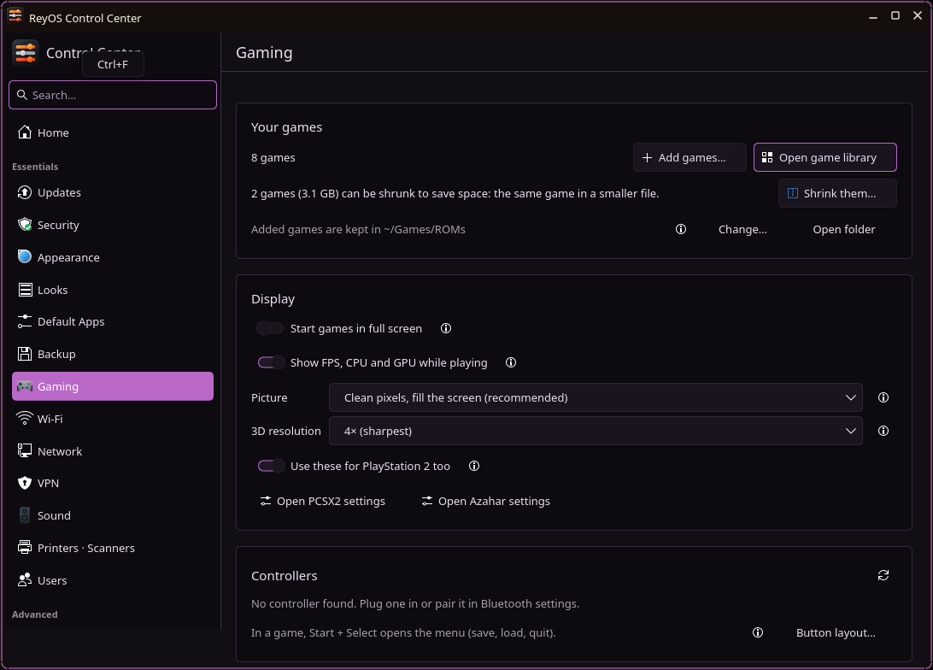Click the '8 games' text
933x670 pixels.
click(x=273, y=158)
